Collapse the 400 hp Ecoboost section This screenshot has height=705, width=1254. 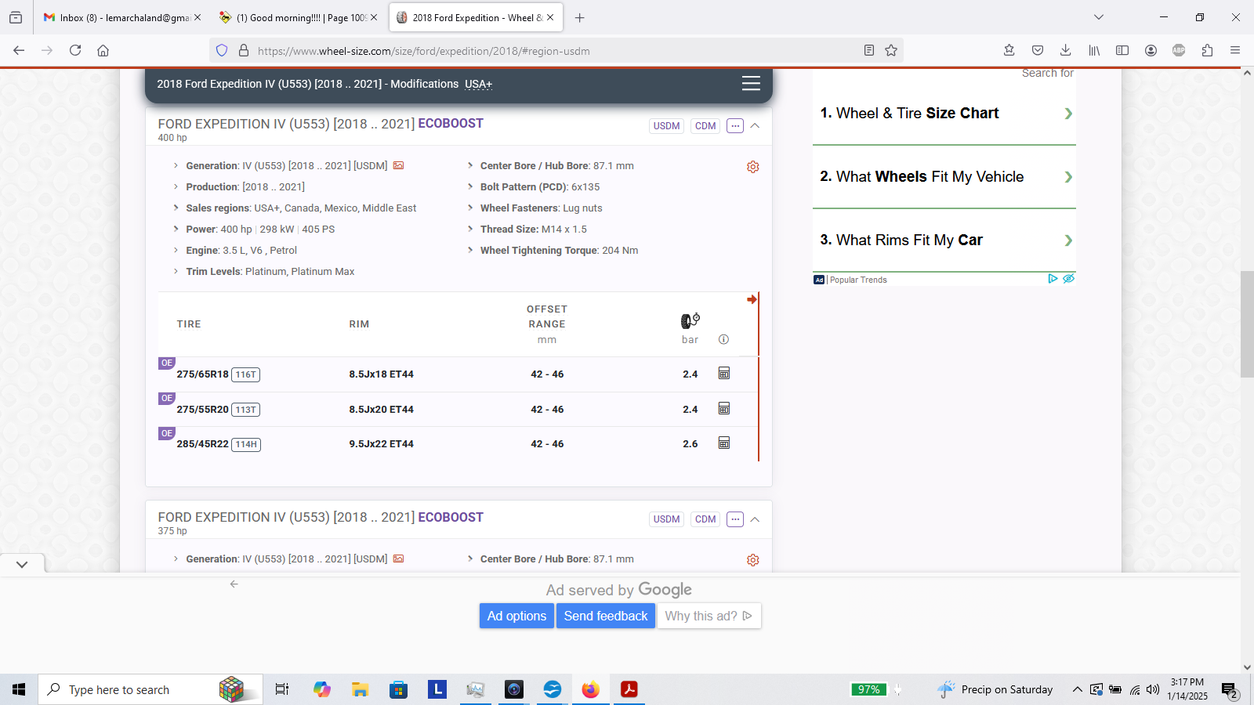pyautogui.click(x=755, y=125)
